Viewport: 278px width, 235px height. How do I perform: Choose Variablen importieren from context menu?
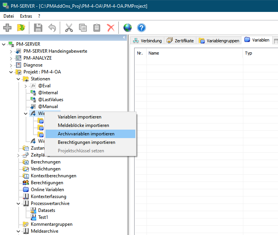pos(91,117)
